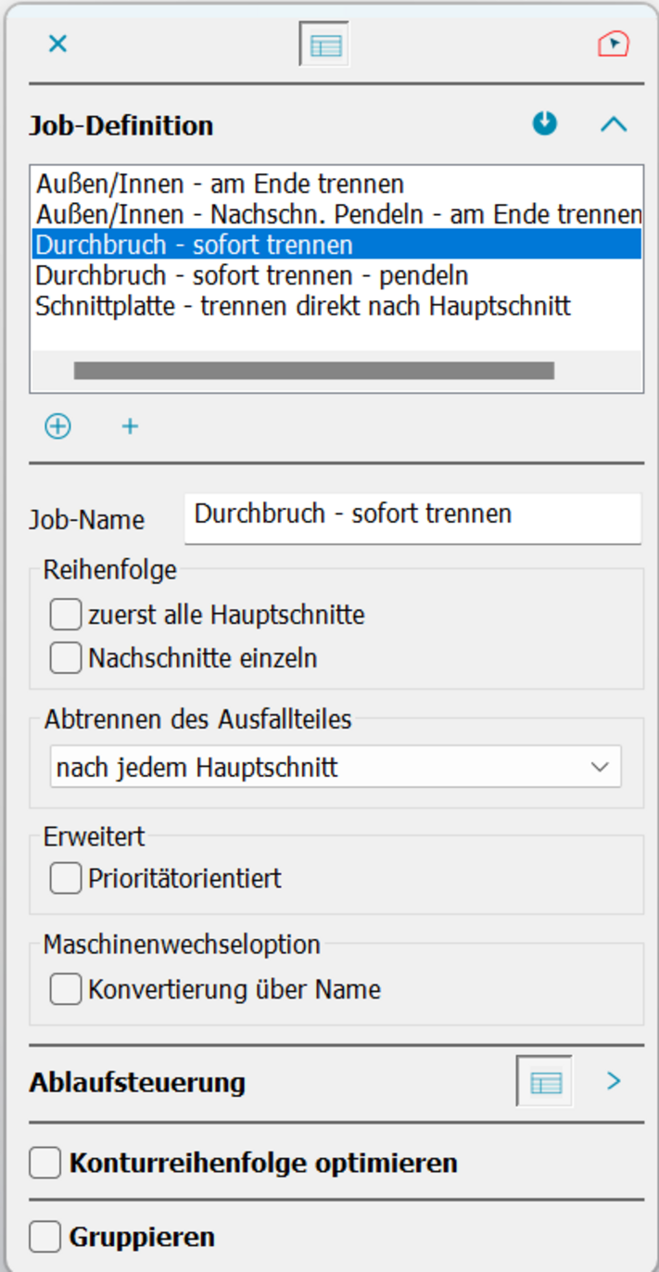Enable 'Konvertierung über Name' checkbox
The image size is (659, 1272).
click(x=66, y=989)
